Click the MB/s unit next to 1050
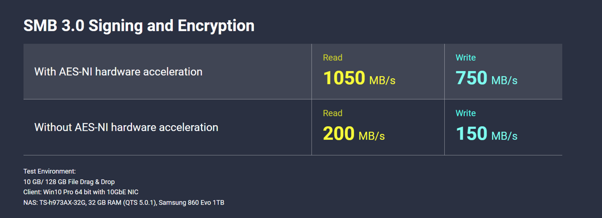This screenshot has height=218, width=602. click(x=382, y=80)
